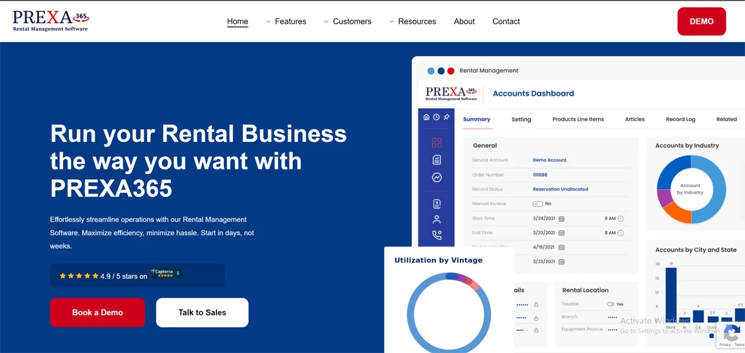Image resolution: width=745 pixels, height=353 pixels.
Task: Toggle the Manual Invoice switch
Action: click(x=537, y=204)
